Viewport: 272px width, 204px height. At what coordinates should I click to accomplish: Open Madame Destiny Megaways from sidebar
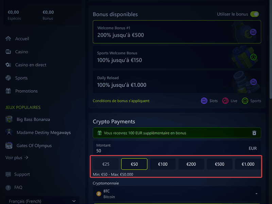tap(44, 133)
